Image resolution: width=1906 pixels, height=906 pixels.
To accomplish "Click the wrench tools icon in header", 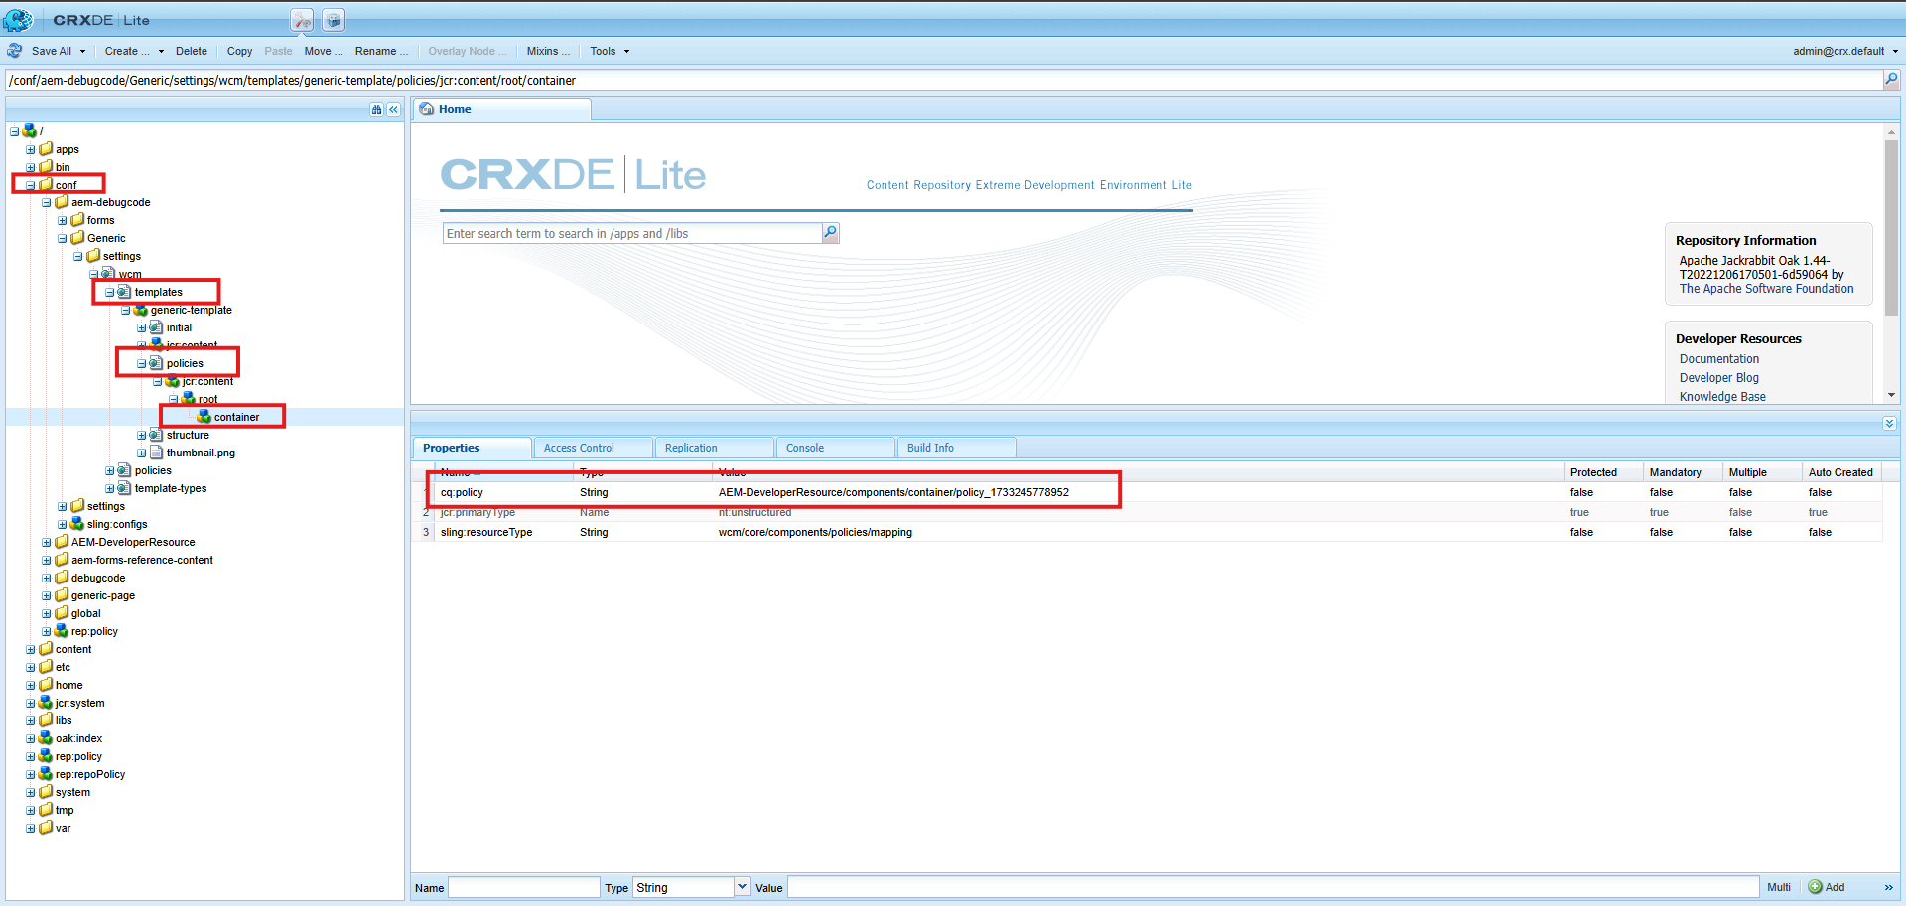I will point(302,20).
